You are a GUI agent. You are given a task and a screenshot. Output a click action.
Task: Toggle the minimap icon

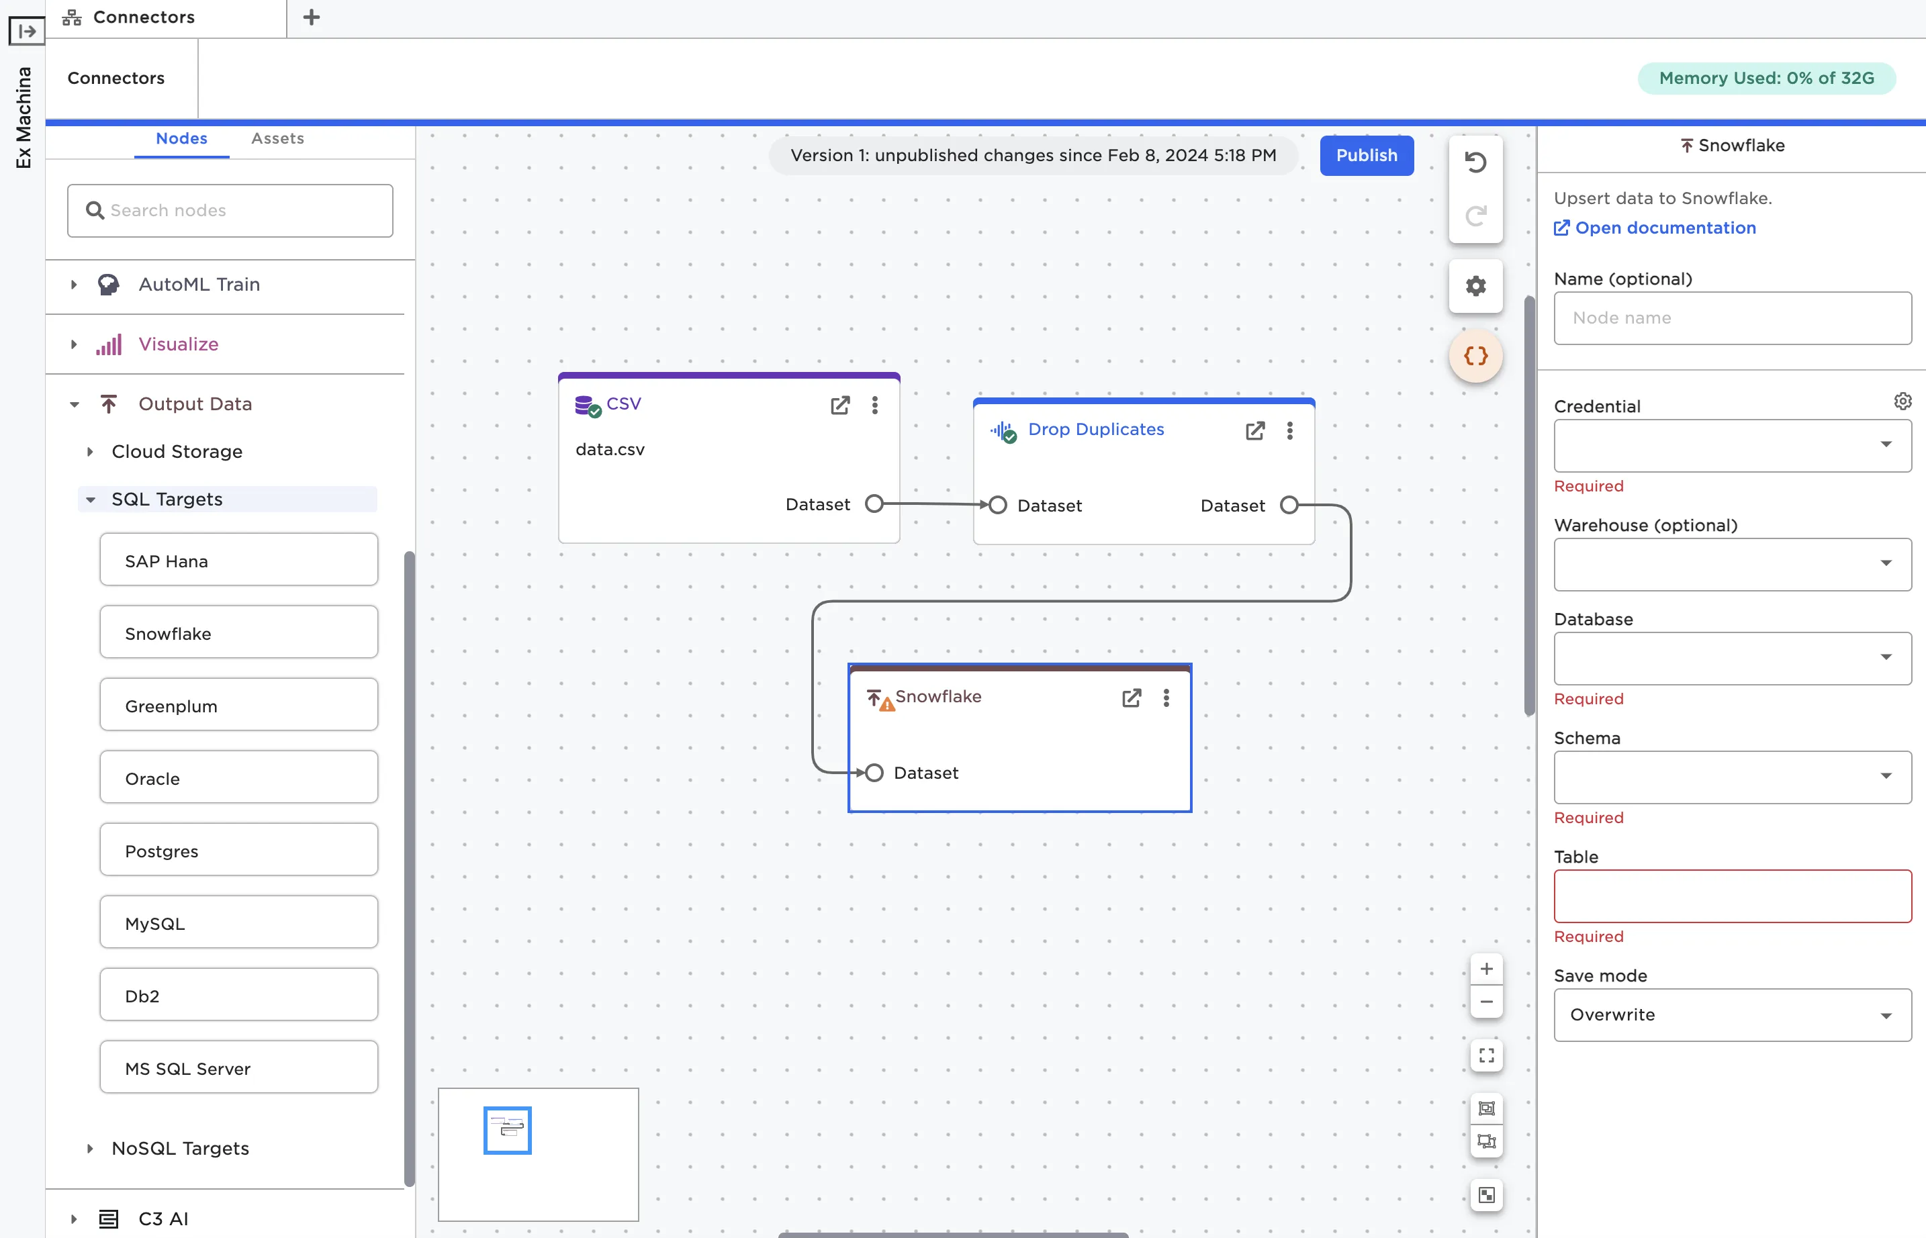click(x=1486, y=1196)
